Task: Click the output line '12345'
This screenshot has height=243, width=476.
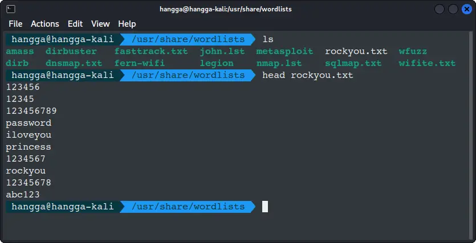Action: pos(20,99)
